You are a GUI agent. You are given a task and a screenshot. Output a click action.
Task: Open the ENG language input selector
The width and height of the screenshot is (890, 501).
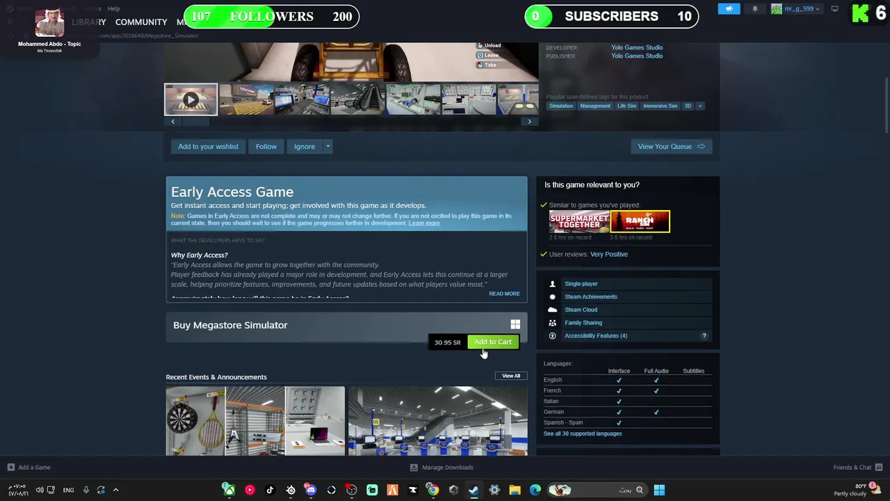pyautogui.click(x=68, y=490)
